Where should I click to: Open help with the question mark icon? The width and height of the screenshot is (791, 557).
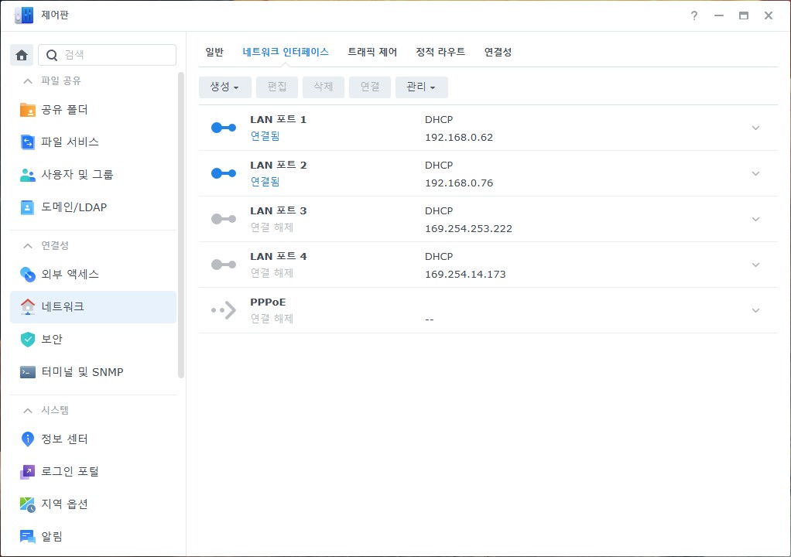(694, 15)
